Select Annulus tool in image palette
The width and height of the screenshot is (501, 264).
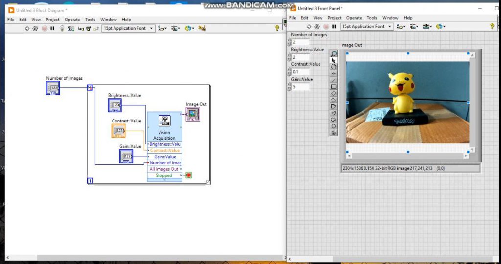click(334, 133)
